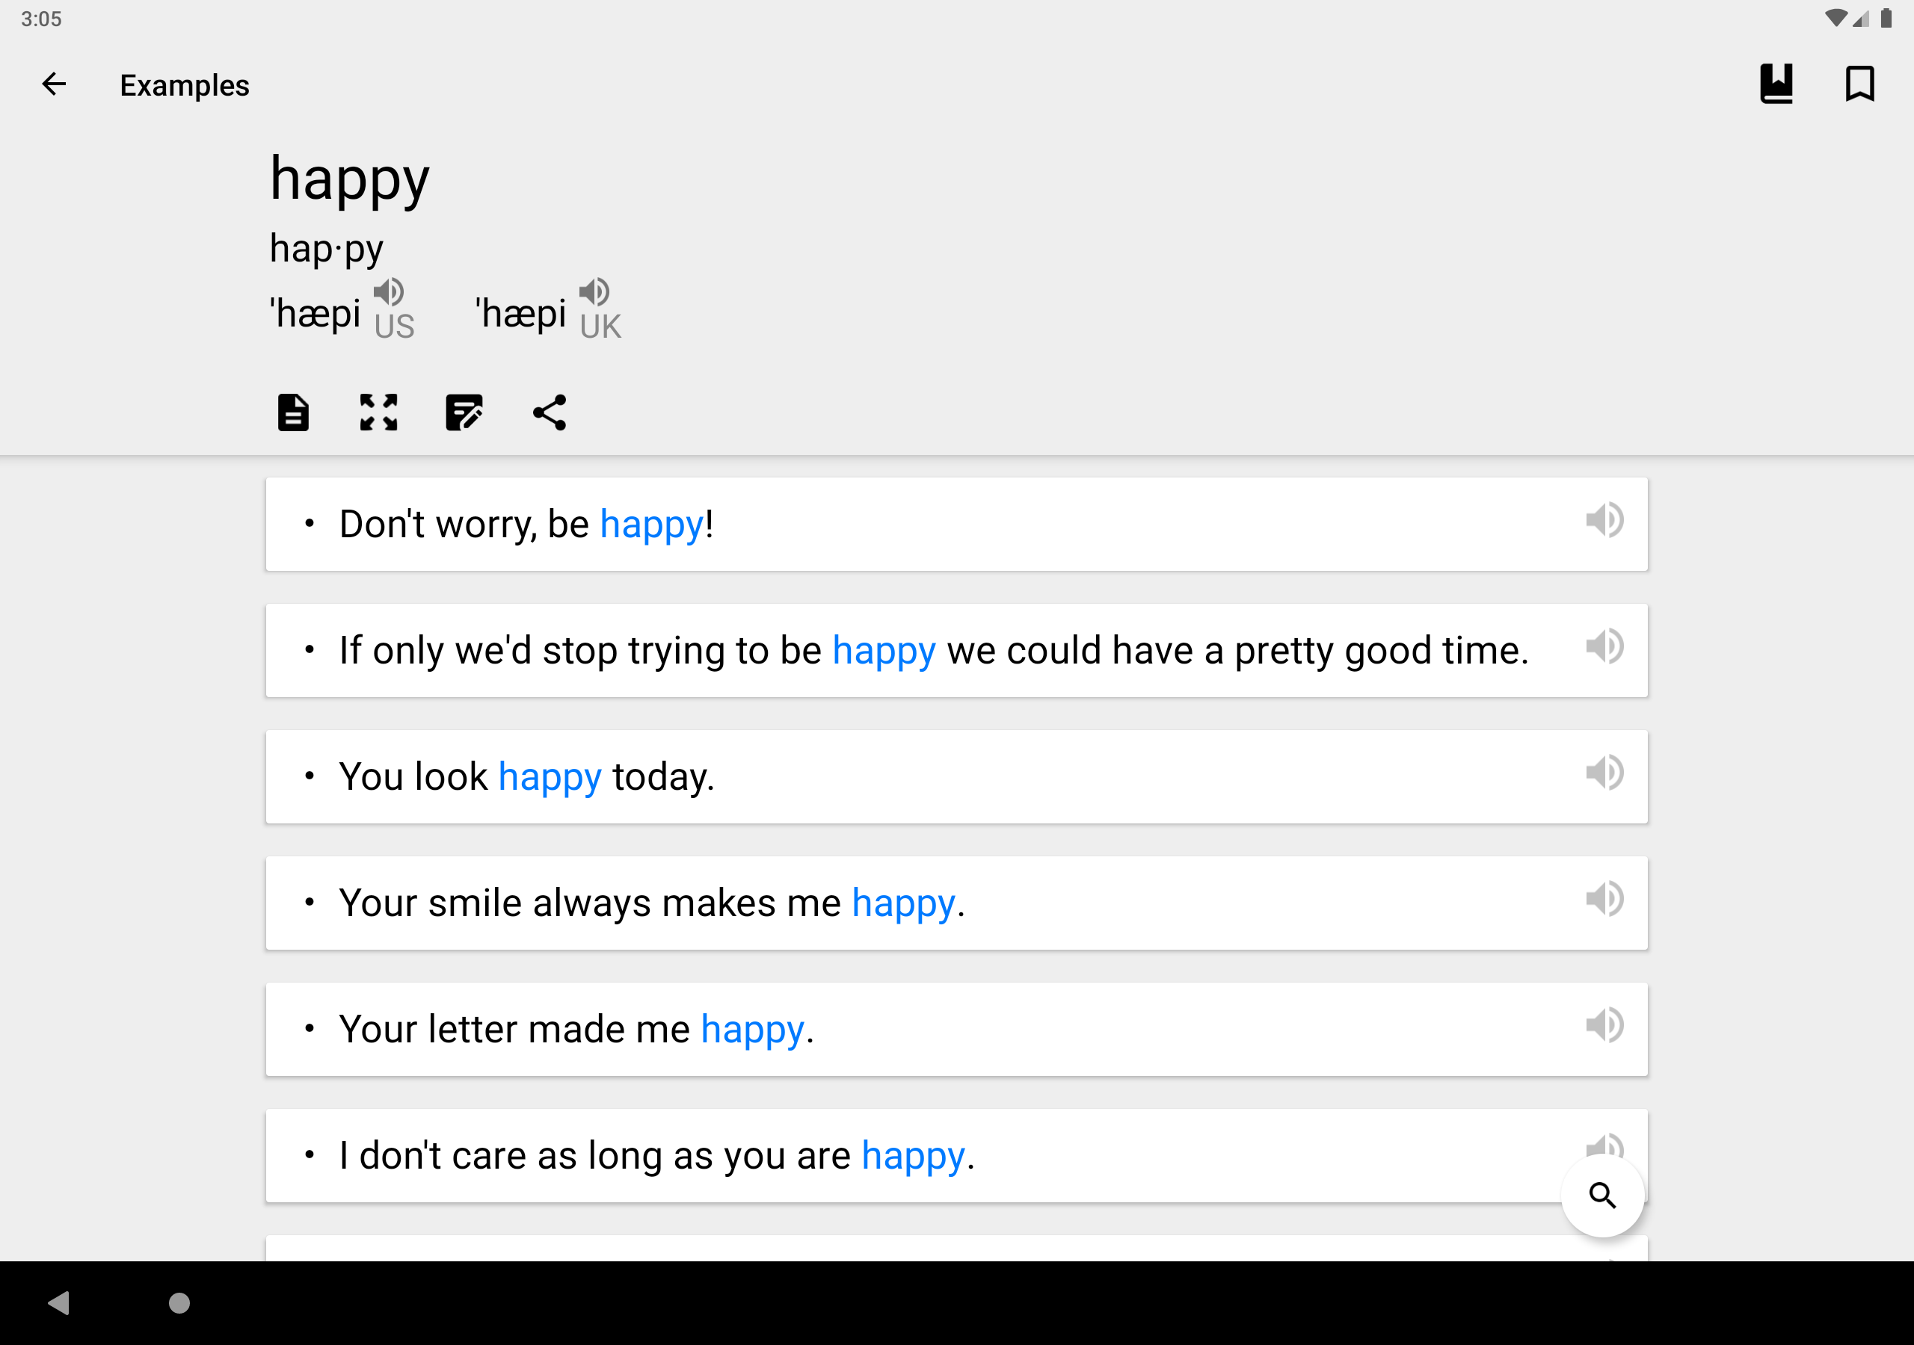The image size is (1914, 1345).
Task: Play audio for "Don't worry, be happy!"
Action: pyautogui.click(x=1604, y=520)
